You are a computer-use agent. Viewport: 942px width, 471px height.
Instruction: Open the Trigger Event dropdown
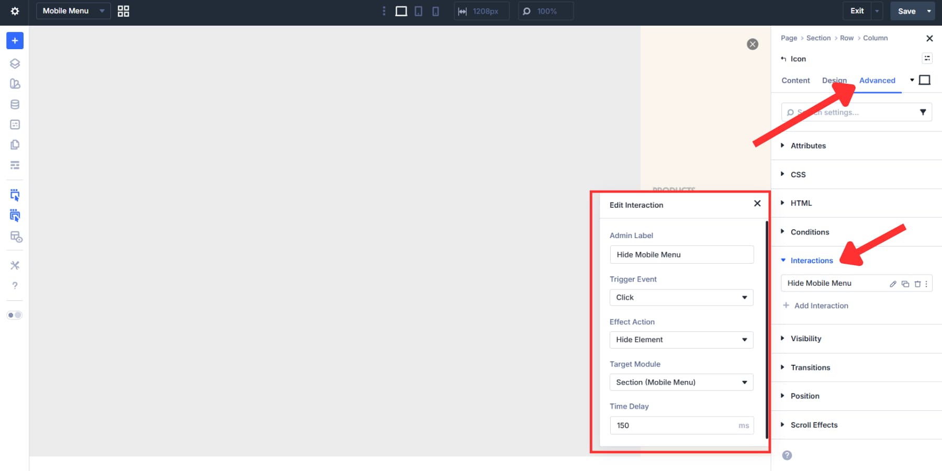point(681,297)
